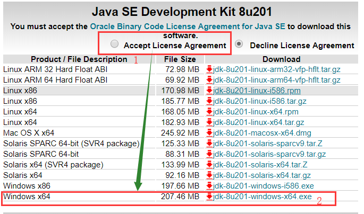The height and width of the screenshot is (214, 364).
Task: Download jdk-8u201-windows-i586.exe
Action: point(264,186)
